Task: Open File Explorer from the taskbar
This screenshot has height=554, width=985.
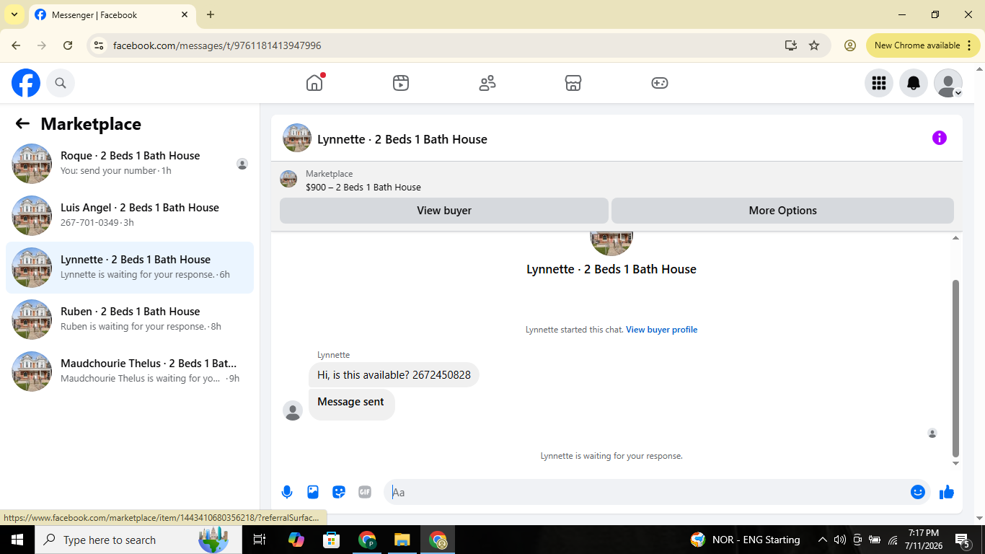Action: [x=402, y=540]
